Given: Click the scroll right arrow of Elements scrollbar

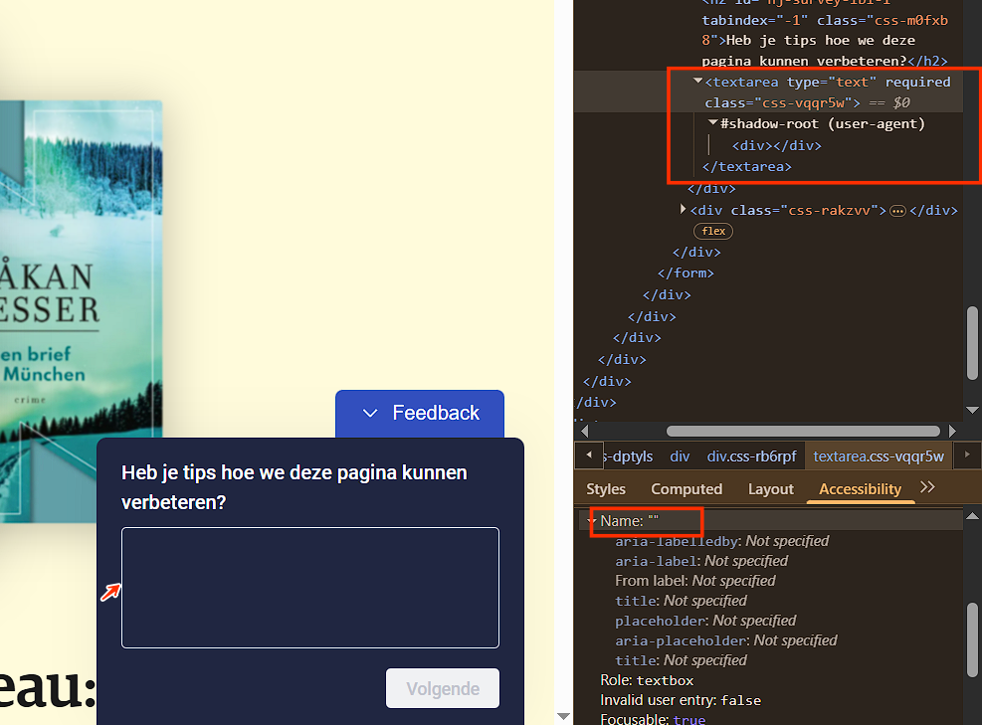Looking at the screenshot, I should pos(953,432).
